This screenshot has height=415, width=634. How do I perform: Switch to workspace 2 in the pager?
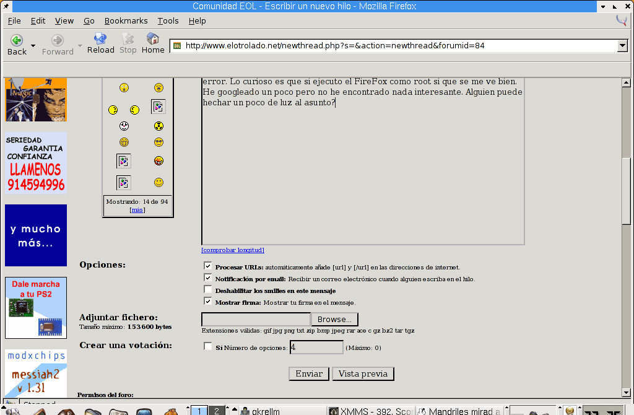coord(216,411)
